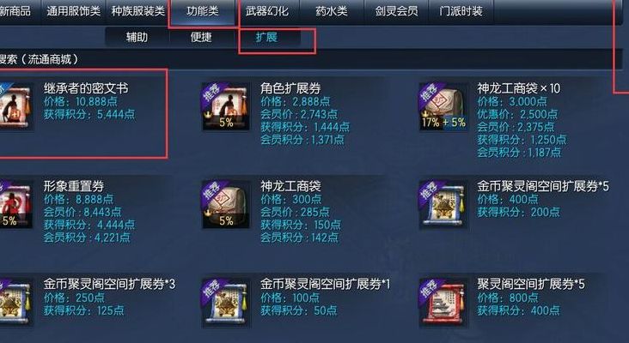The height and width of the screenshot is (343, 629).
Task: Click the 金币聚灵阁空间扩展券*5 scroll icon
Action: click(x=443, y=205)
